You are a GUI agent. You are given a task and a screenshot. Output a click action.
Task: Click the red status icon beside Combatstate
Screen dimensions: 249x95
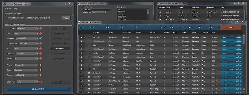click(40, 43)
